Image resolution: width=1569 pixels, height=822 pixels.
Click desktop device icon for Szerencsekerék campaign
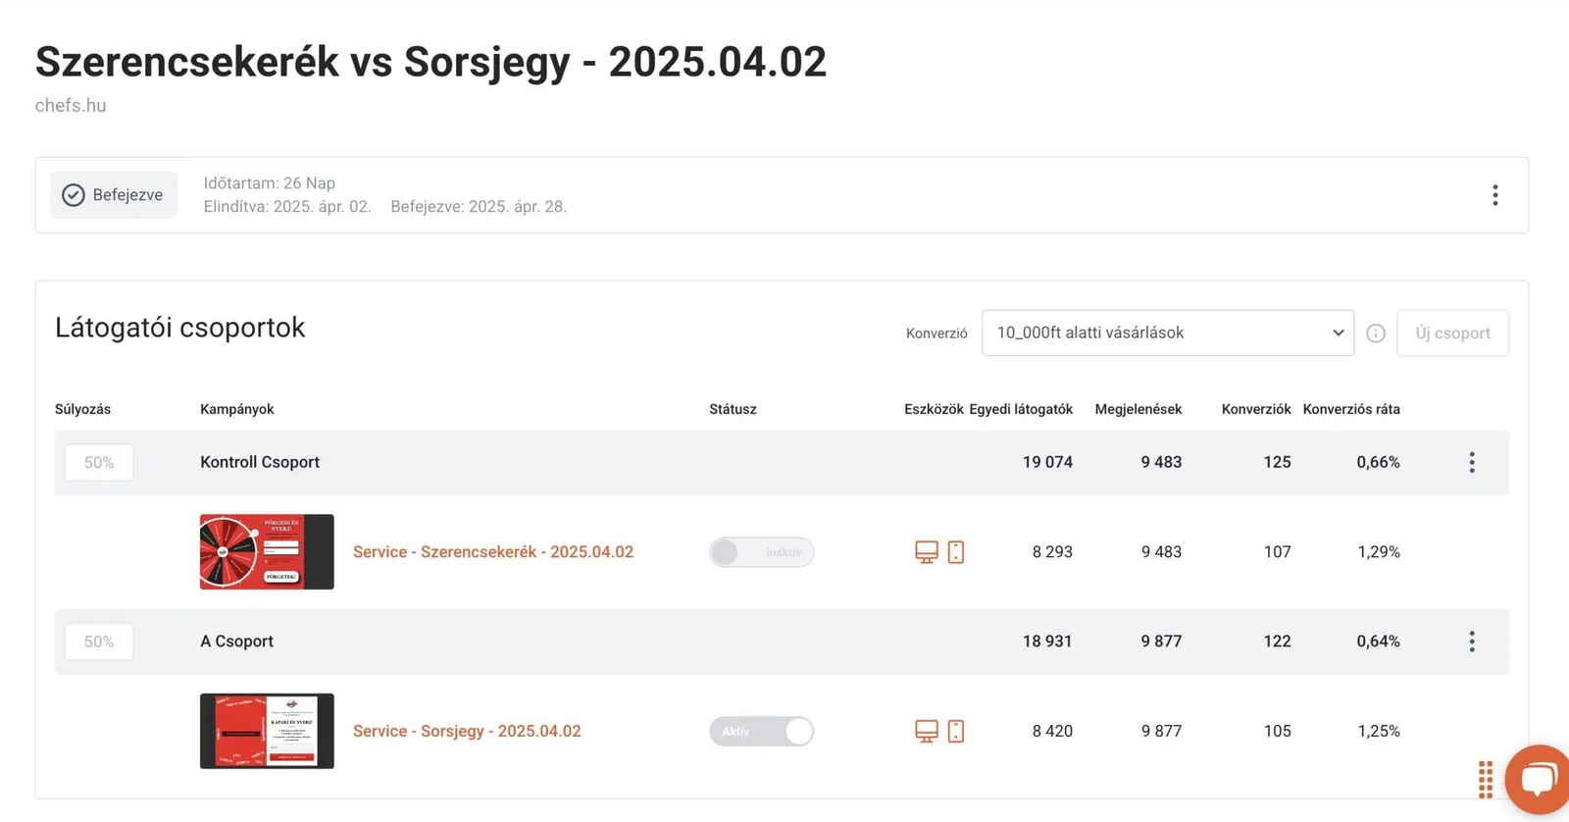pos(927,552)
